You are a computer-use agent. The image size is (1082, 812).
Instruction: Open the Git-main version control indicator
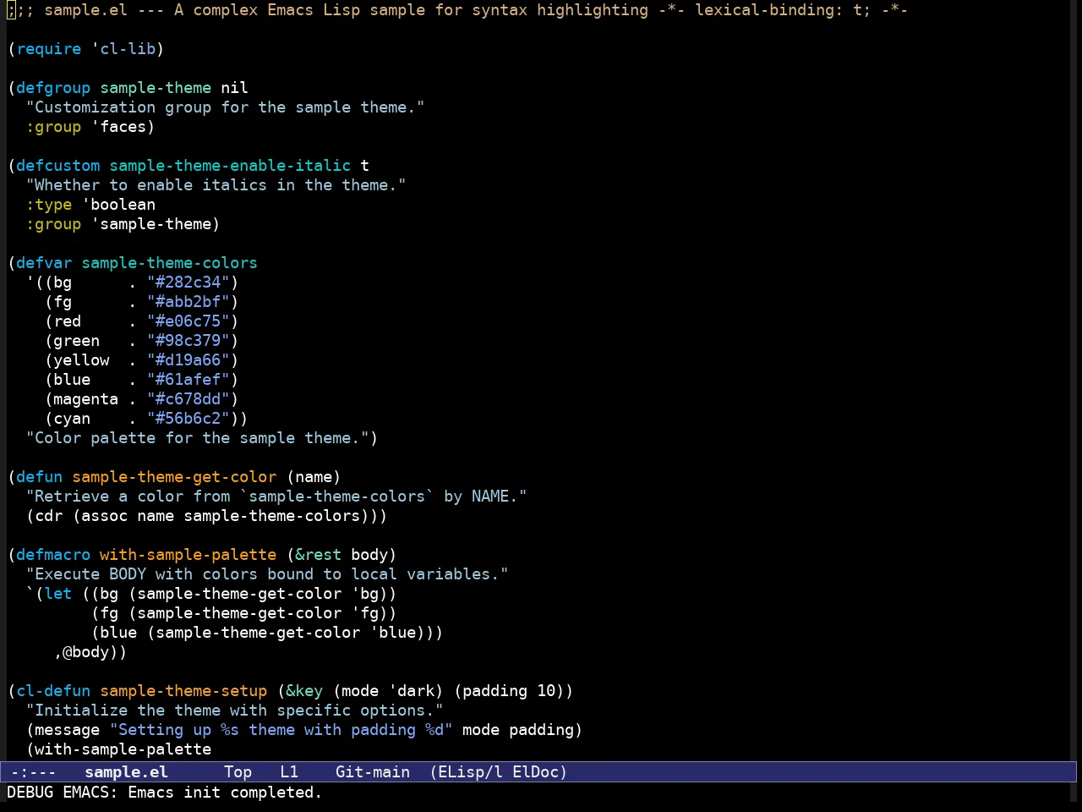[373, 772]
